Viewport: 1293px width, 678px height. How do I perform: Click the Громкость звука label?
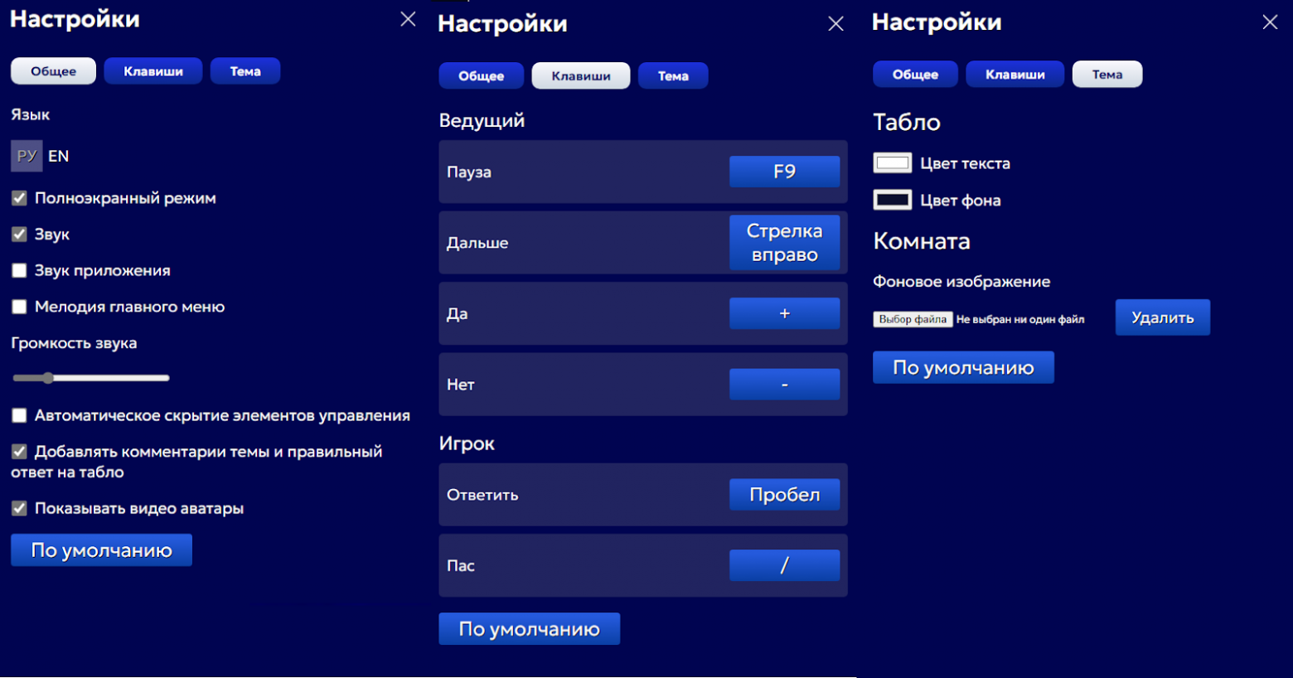click(74, 343)
